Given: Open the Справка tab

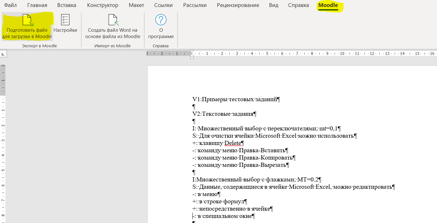Looking at the screenshot, I should click(x=298, y=5).
